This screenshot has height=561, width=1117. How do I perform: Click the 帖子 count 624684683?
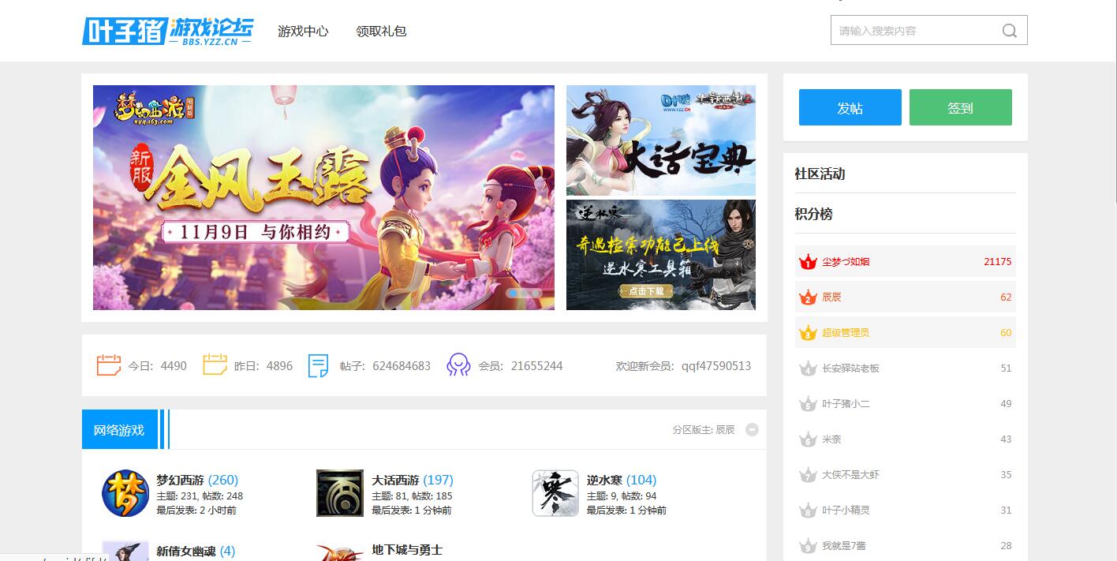coord(402,366)
